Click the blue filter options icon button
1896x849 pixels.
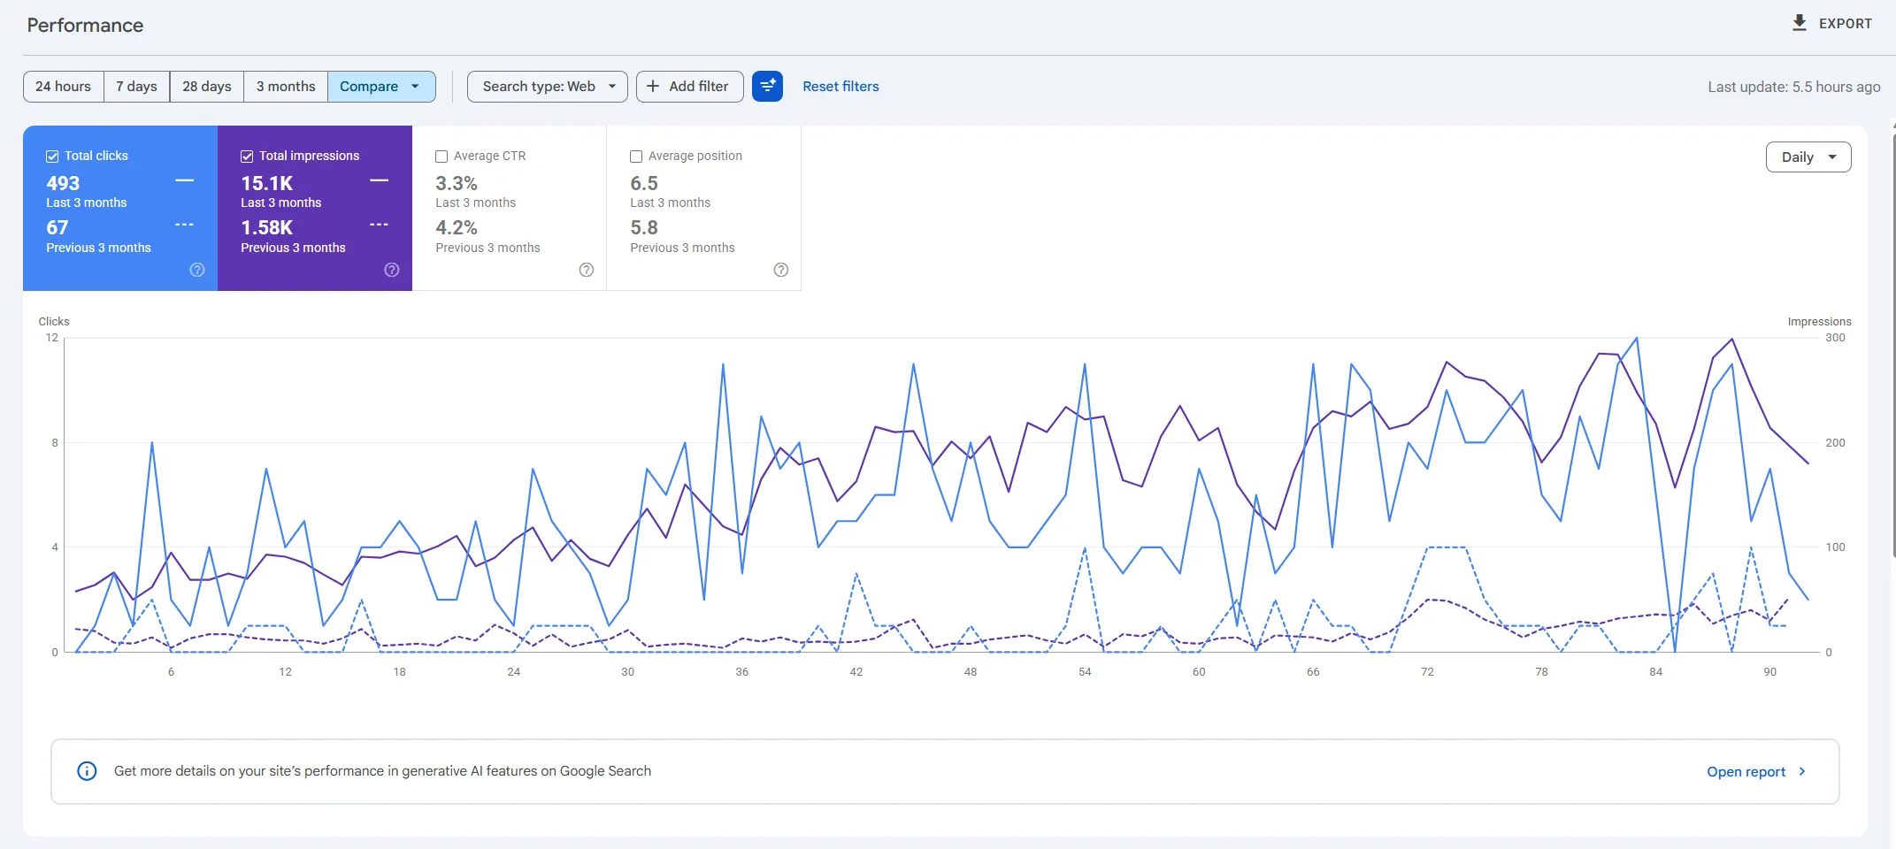[767, 86]
